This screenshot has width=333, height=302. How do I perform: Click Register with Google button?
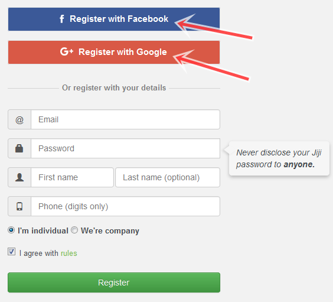(114, 52)
